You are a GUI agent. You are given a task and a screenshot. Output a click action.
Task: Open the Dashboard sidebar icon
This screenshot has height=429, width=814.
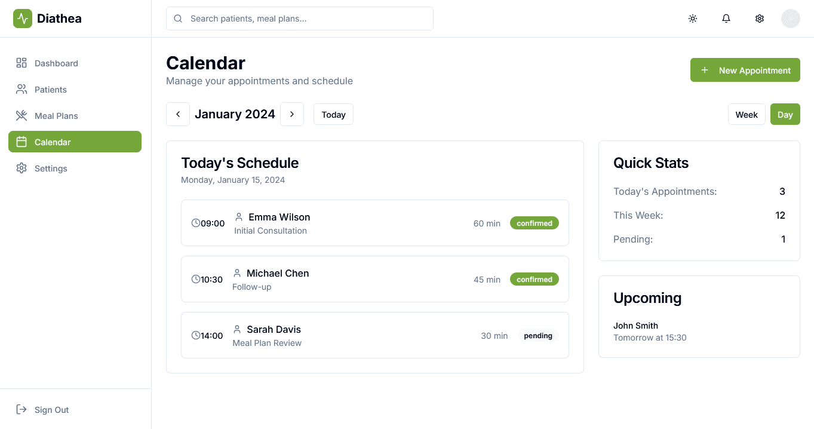(21, 63)
